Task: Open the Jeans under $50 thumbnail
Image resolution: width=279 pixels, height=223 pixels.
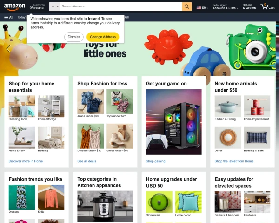Action: pyautogui.click(x=90, y=101)
